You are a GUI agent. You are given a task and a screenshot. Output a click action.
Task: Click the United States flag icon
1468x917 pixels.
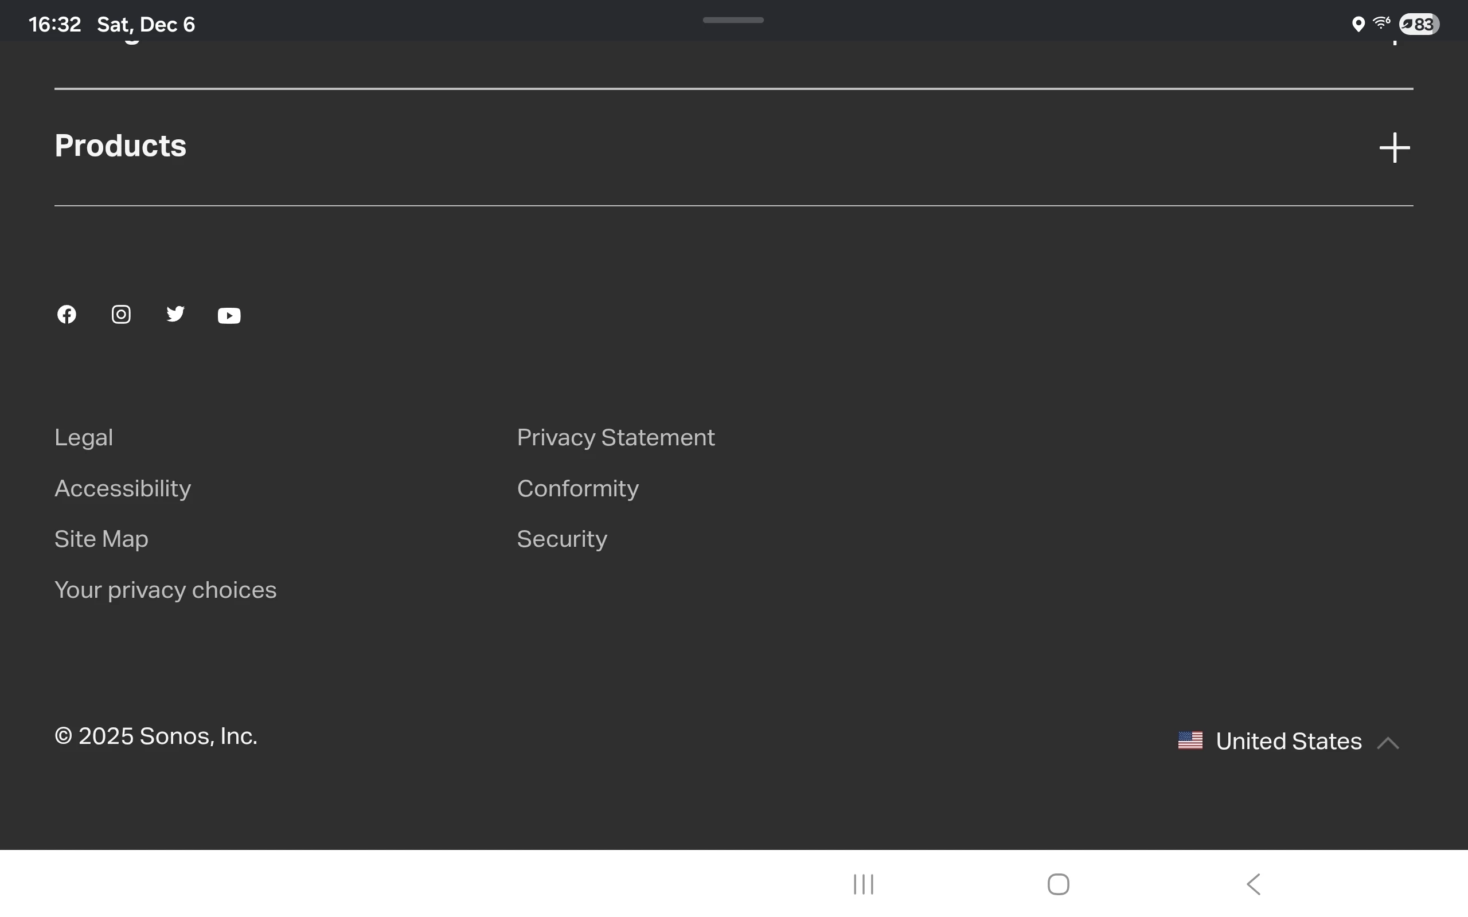pos(1190,740)
